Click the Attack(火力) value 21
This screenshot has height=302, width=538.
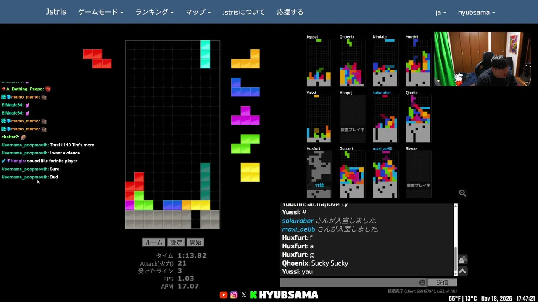click(182, 263)
